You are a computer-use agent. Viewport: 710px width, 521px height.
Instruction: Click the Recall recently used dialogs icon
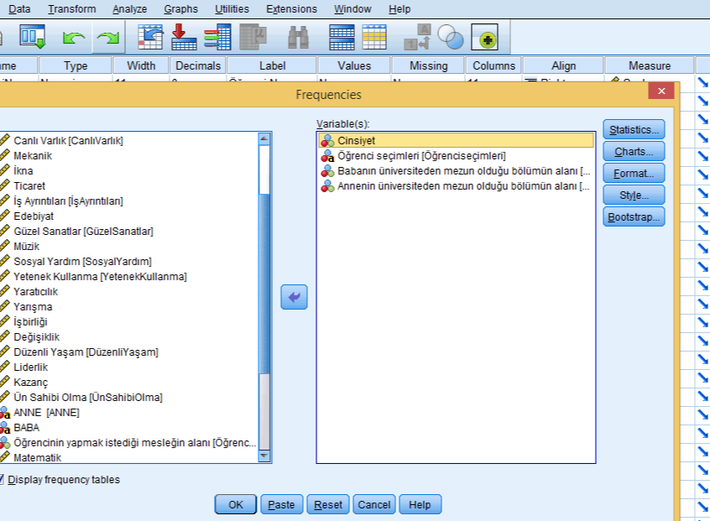[x=32, y=37]
